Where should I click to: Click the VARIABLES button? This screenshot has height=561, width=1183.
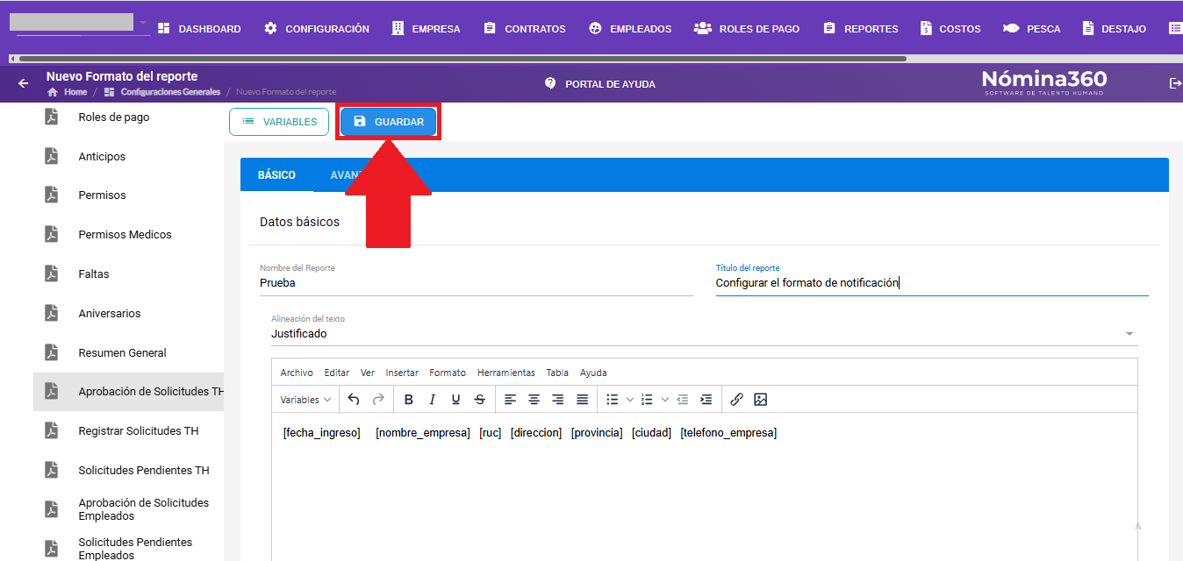(279, 122)
